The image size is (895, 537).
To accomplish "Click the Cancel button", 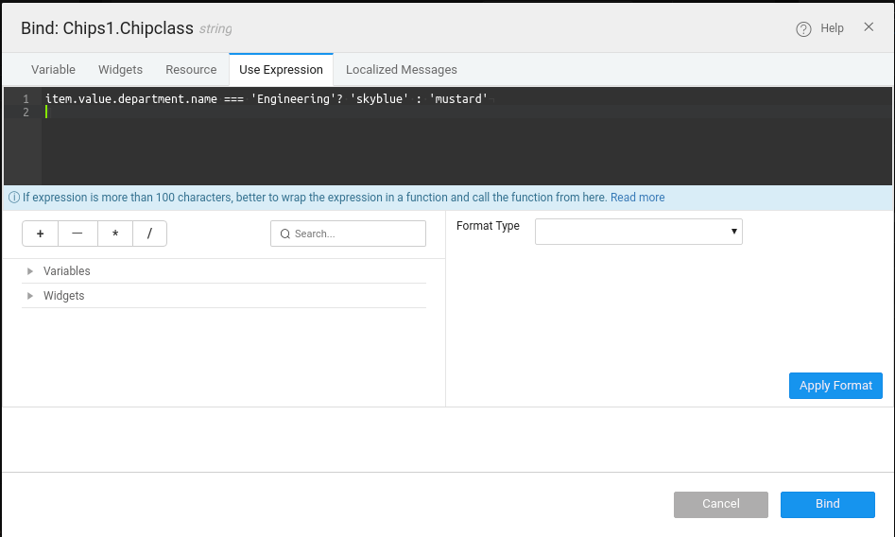I will point(720,504).
